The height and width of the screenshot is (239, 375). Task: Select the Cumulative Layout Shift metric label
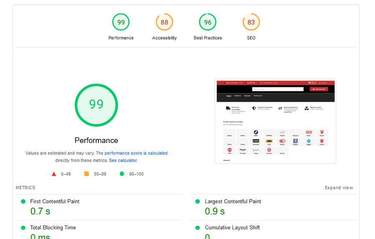coord(232,228)
